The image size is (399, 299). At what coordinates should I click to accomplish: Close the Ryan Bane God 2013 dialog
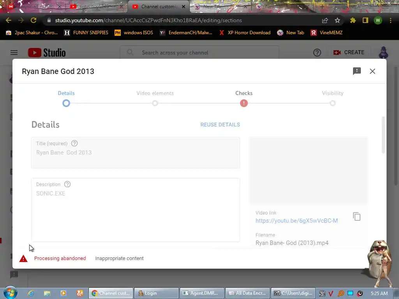point(372,71)
